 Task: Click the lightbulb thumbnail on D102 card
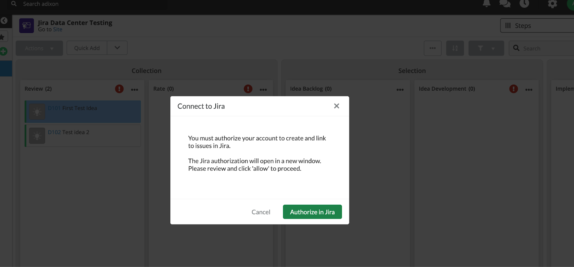(37, 136)
